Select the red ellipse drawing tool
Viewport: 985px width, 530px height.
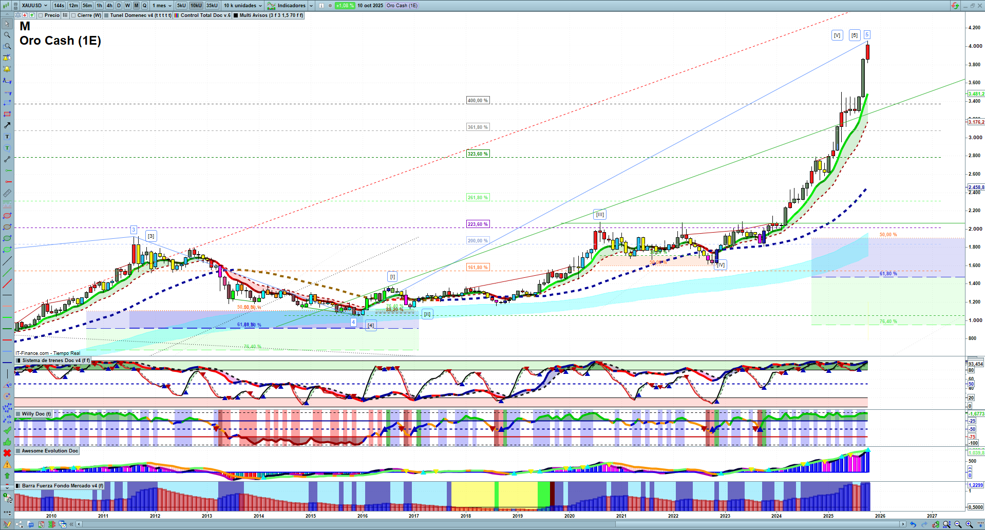click(7, 216)
